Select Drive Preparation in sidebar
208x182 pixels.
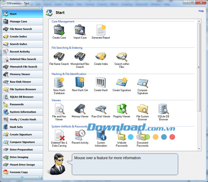coord(22,150)
